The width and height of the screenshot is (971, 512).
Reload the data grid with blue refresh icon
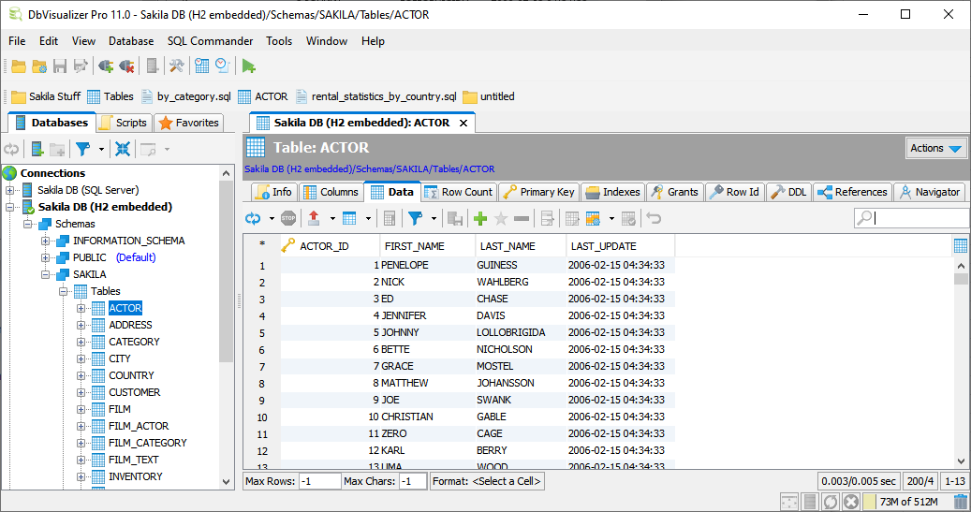[x=253, y=218]
